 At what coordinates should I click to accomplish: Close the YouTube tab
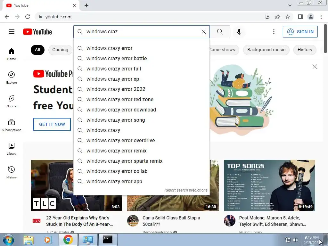pos(74,5)
